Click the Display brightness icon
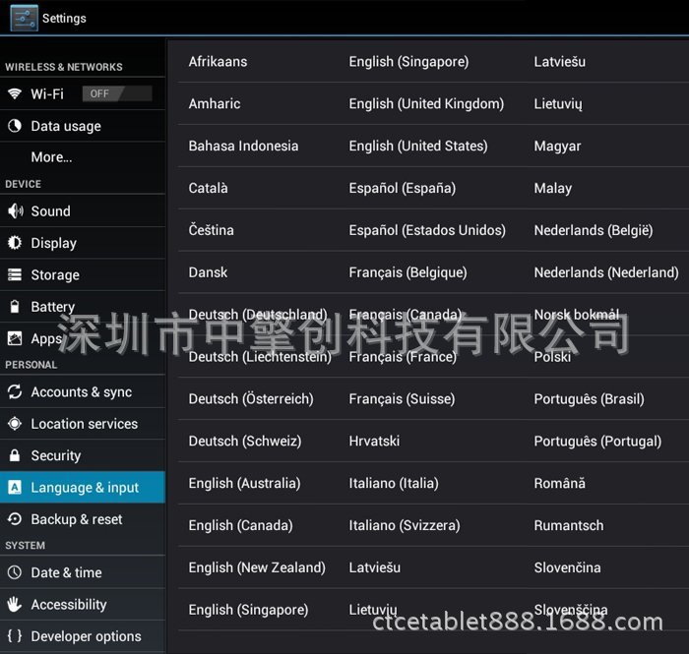The width and height of the screenshot is (689, 654). [x=15, y=243]
